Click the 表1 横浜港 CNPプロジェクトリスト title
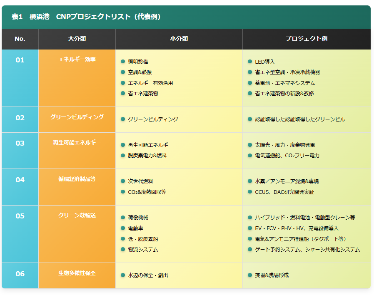 pos(86,17)
